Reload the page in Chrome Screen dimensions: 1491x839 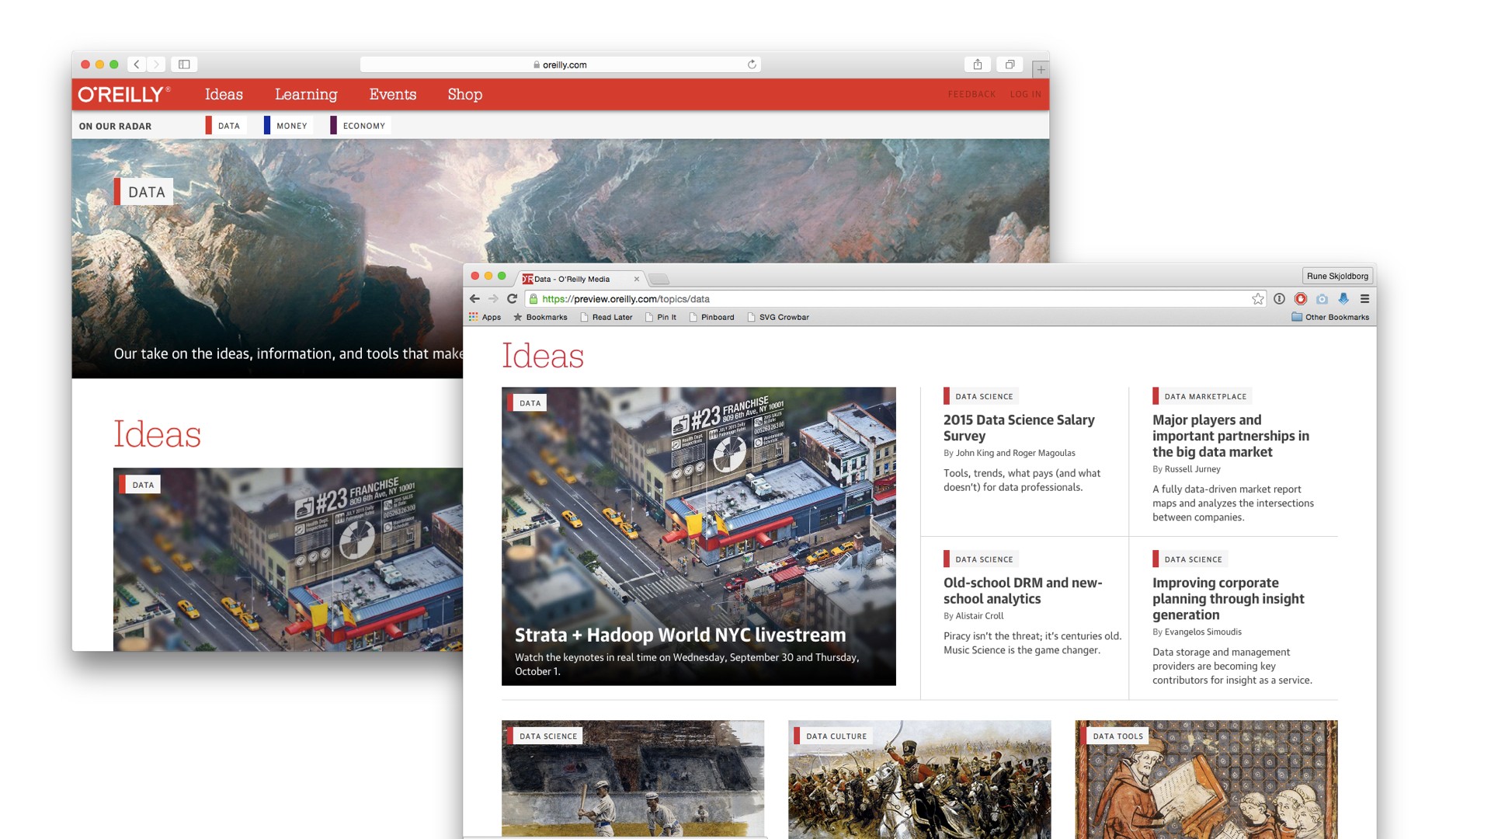512,298
